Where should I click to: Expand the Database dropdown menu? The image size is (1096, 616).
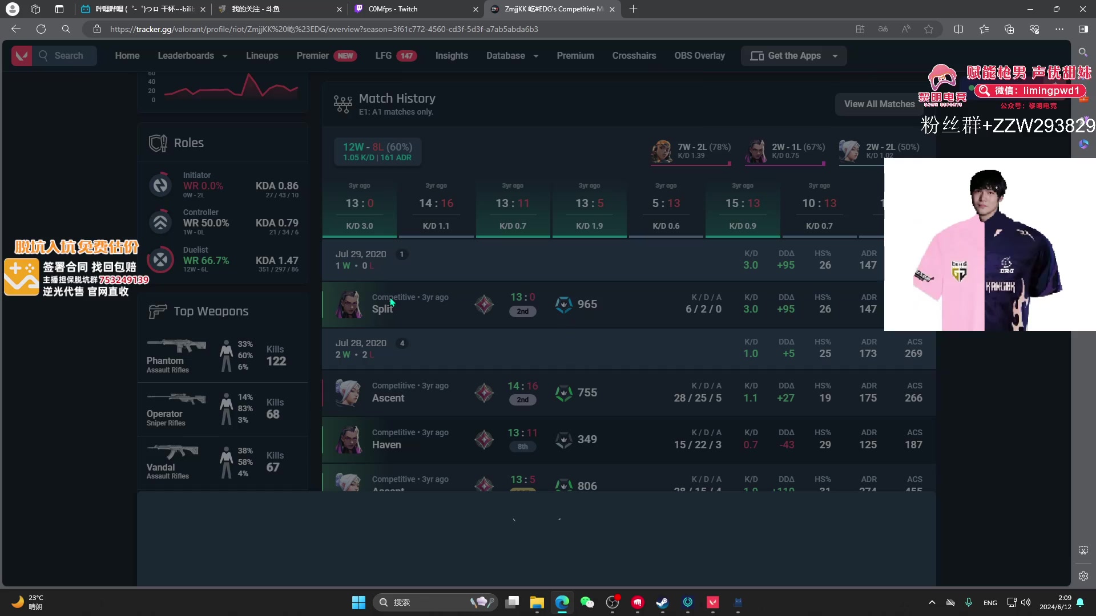512,55
